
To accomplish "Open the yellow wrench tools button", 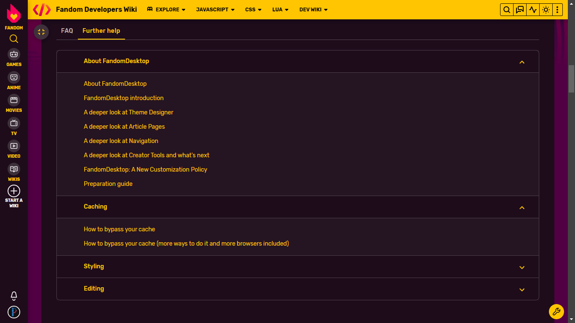I will click(556, 312).
